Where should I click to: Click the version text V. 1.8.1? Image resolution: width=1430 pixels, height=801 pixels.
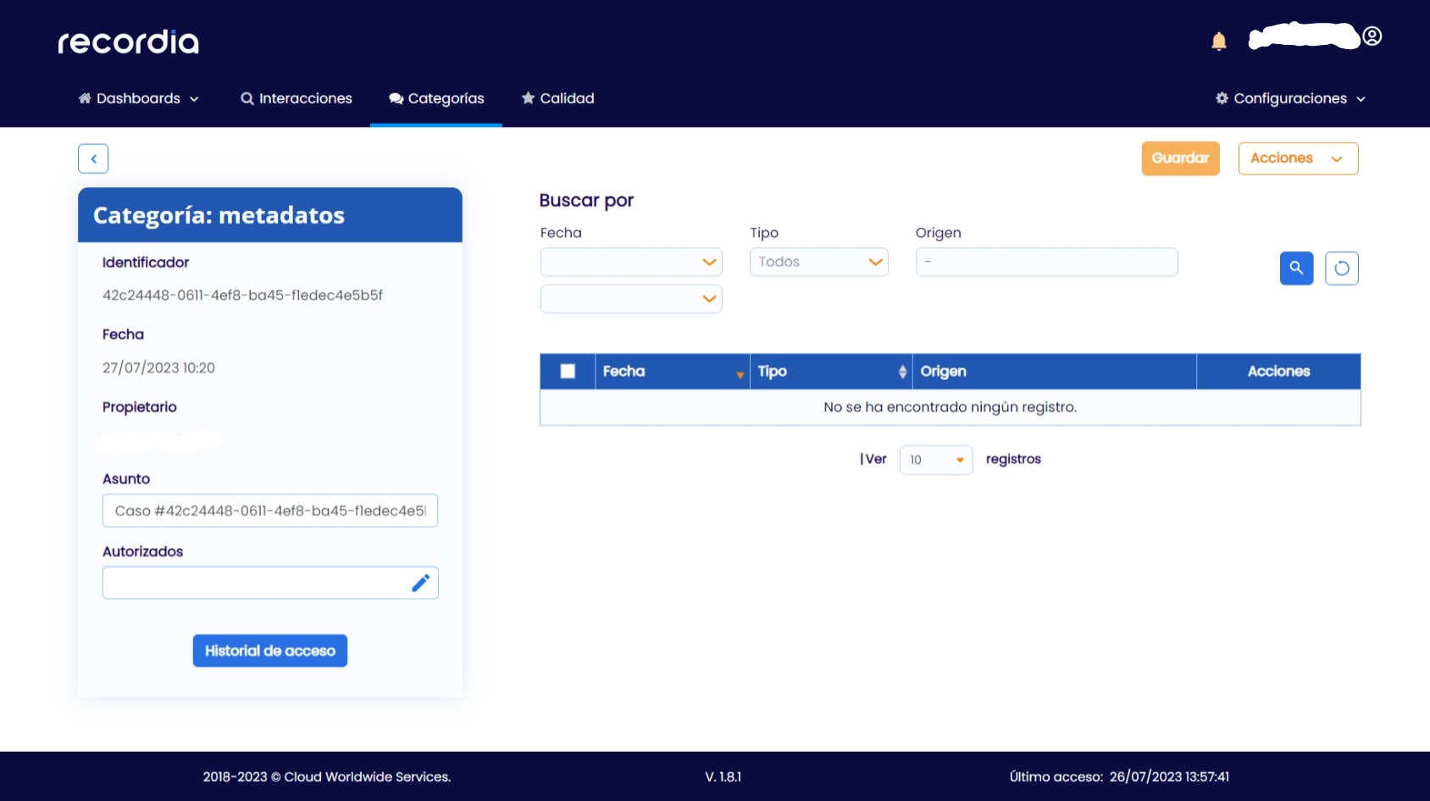click(x=723, y=776)
